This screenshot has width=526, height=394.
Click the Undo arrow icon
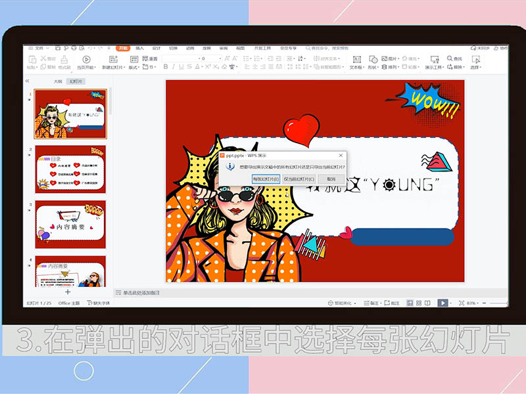click(90, 48)
